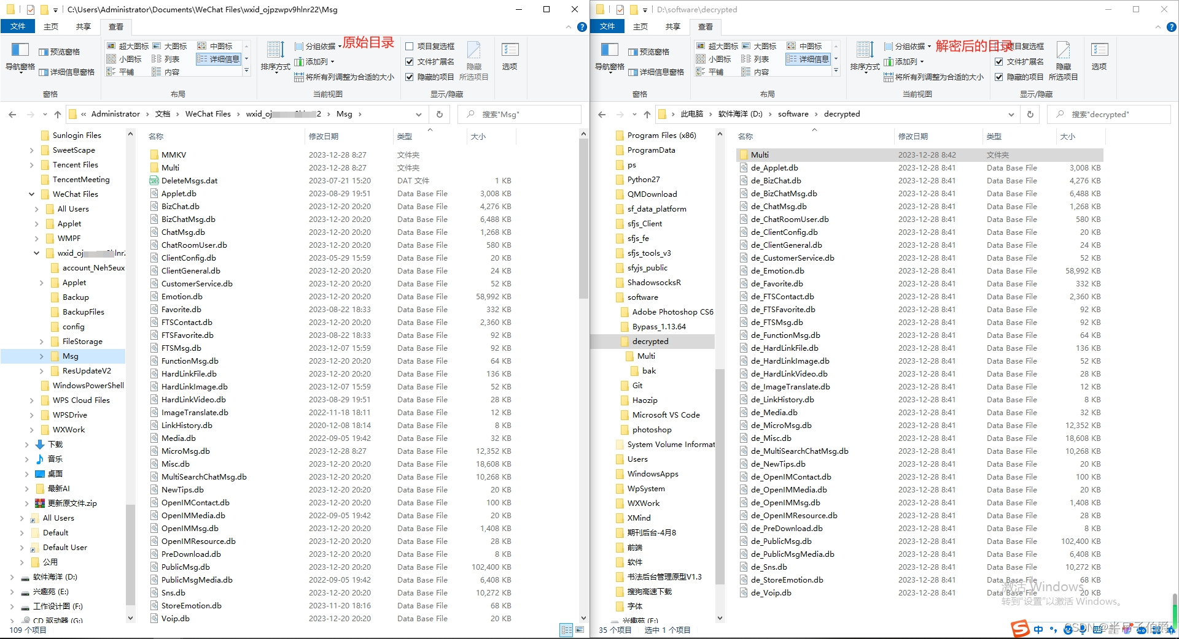Open Share tab in right window
This screenshot has width=1179, height=639.
click(673, 26)
